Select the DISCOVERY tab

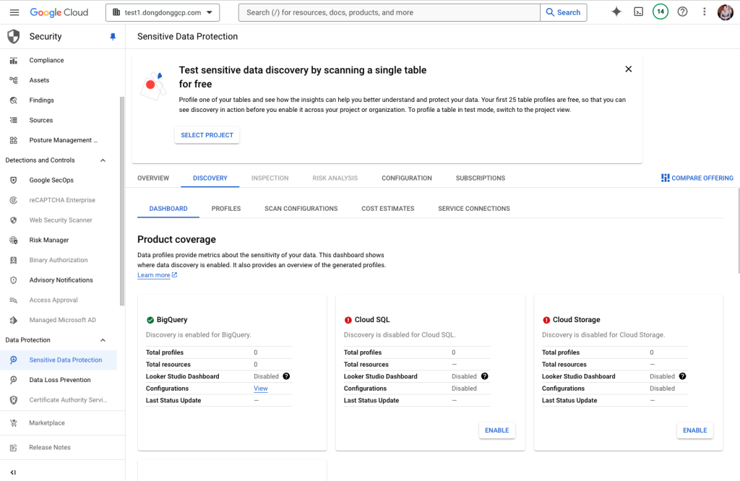pos(210,178)
